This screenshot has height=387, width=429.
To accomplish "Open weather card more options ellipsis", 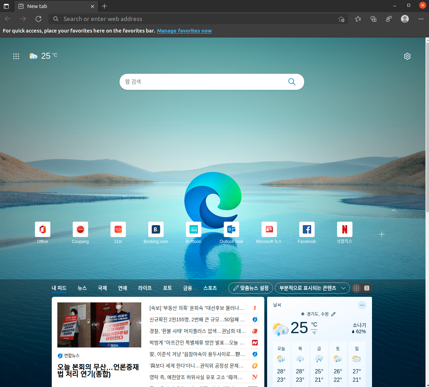I will click(x=362, y=305).
